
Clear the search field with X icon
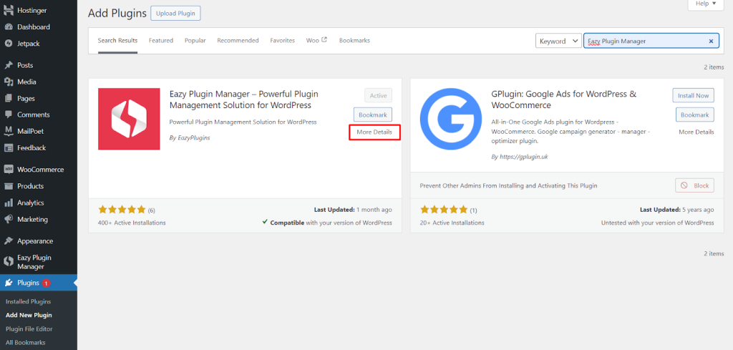[x=711, y=41]
